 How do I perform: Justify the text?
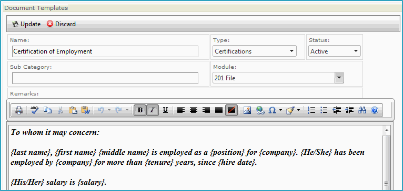[x=219, y=110]
